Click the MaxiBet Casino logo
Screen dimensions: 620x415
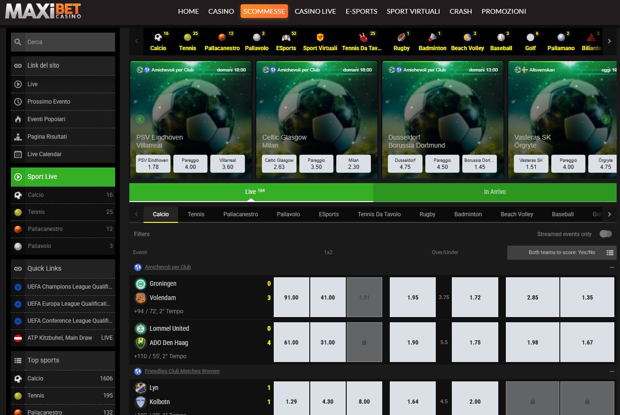[x=43, y=11]
